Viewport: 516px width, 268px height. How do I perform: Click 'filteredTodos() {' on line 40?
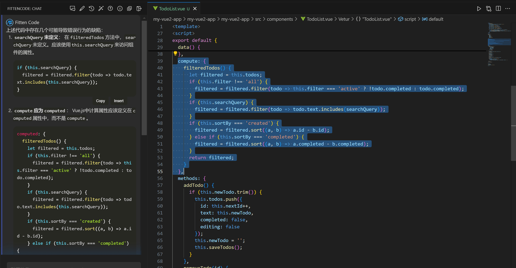(207, 68)
